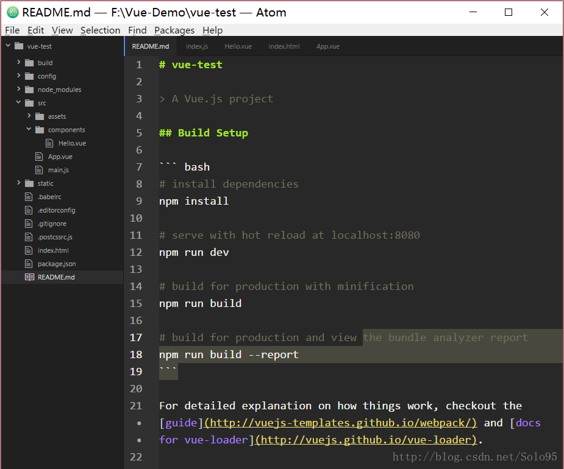The image size is (564, 469).
Task: Click the components folder icon
Action: (x=40, y=130)
